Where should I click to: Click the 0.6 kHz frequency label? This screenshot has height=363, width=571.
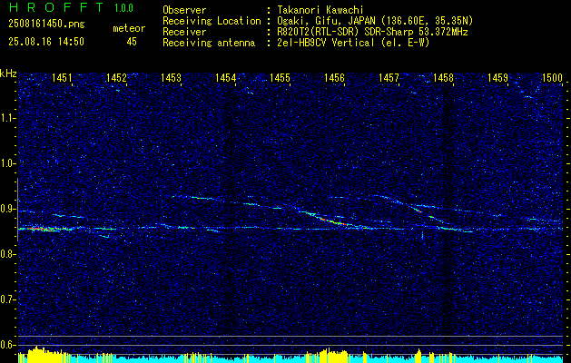[x=7, y=345]
